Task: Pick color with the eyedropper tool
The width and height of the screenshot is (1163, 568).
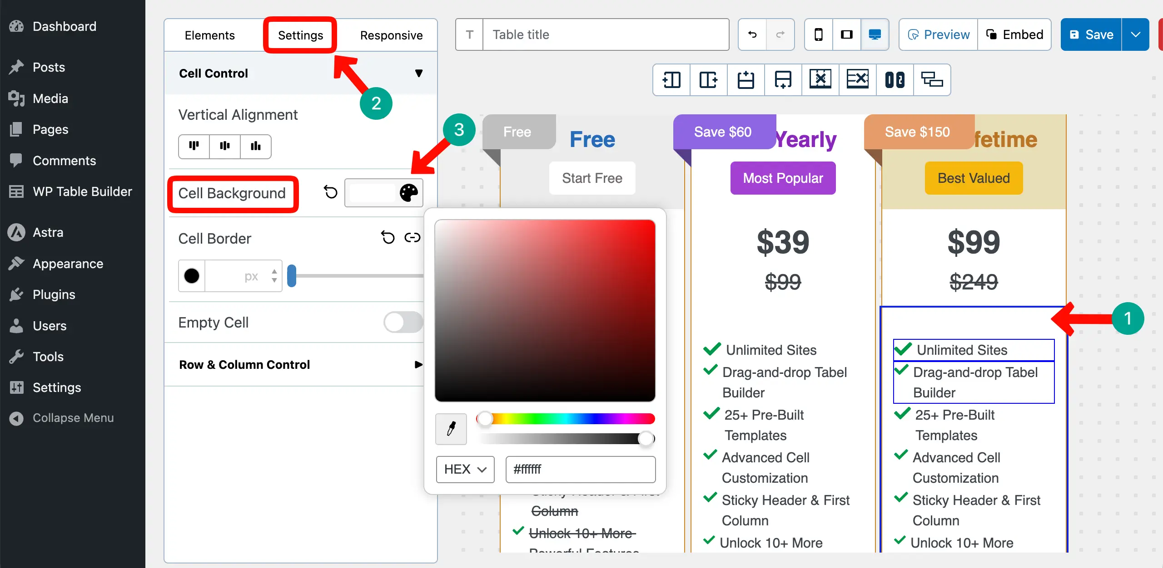Action: pos(451,429)
